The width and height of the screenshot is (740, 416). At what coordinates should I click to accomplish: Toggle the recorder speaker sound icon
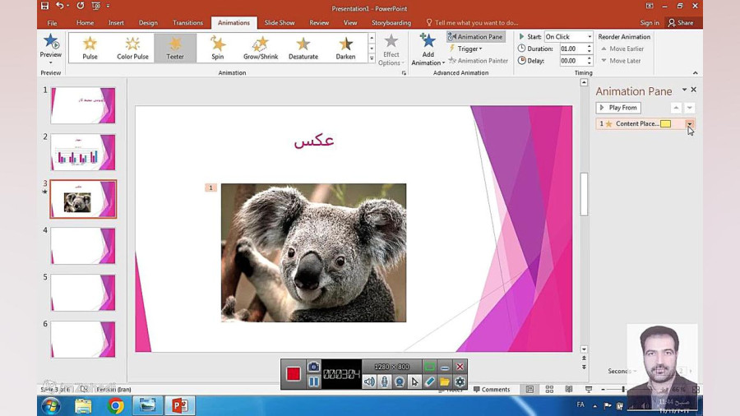tap(369, 381)
